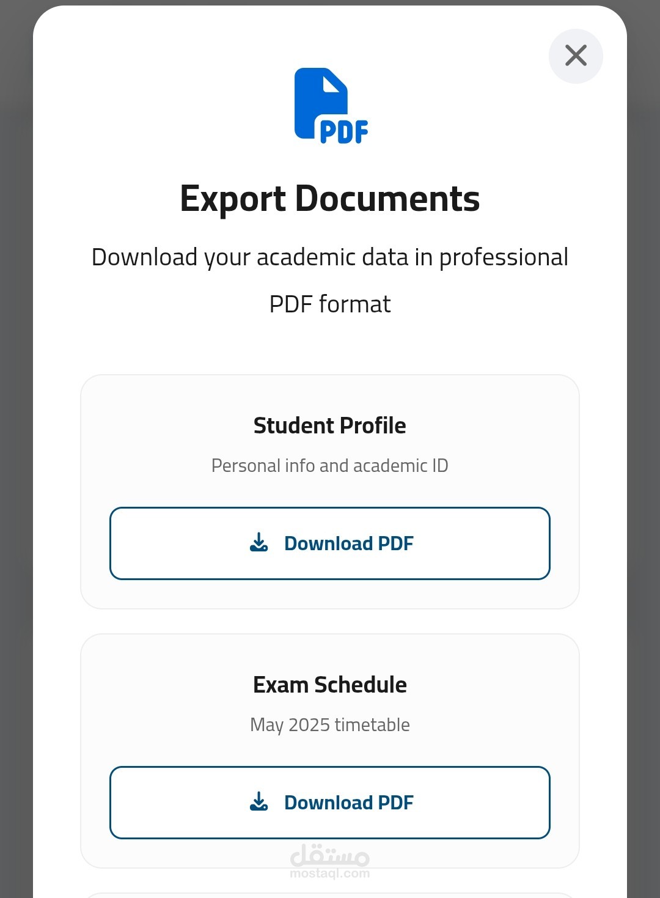Click the 'Personal info and academic ID' description
Screen dimensions: 660x898
330,466
